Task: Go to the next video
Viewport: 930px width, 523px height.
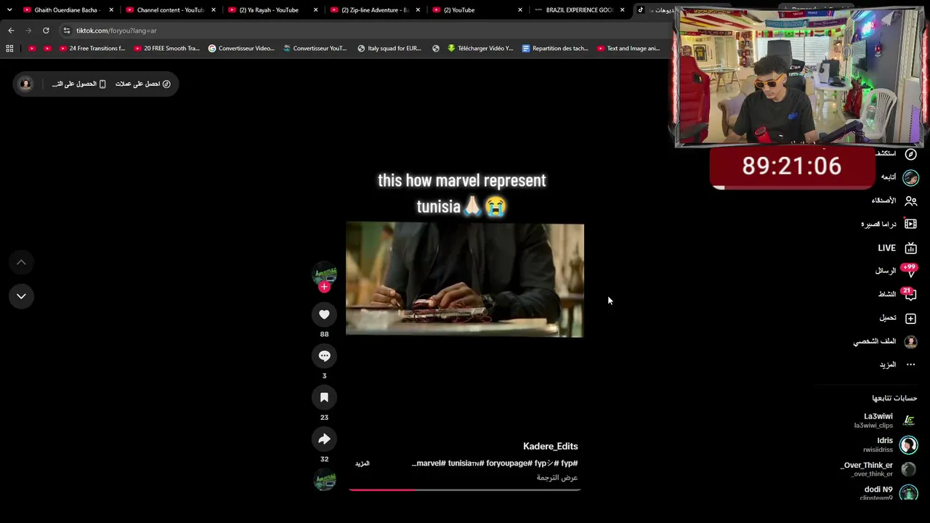Action: (x=21, y=296)
